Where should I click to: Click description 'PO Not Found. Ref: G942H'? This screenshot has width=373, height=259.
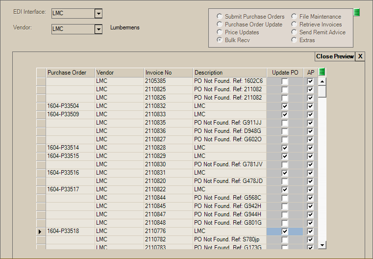click(x=229, y=206)
